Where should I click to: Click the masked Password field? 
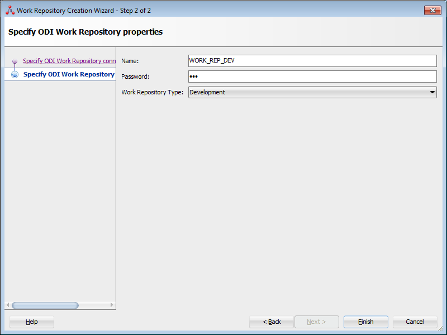click(x=312, y=76)
